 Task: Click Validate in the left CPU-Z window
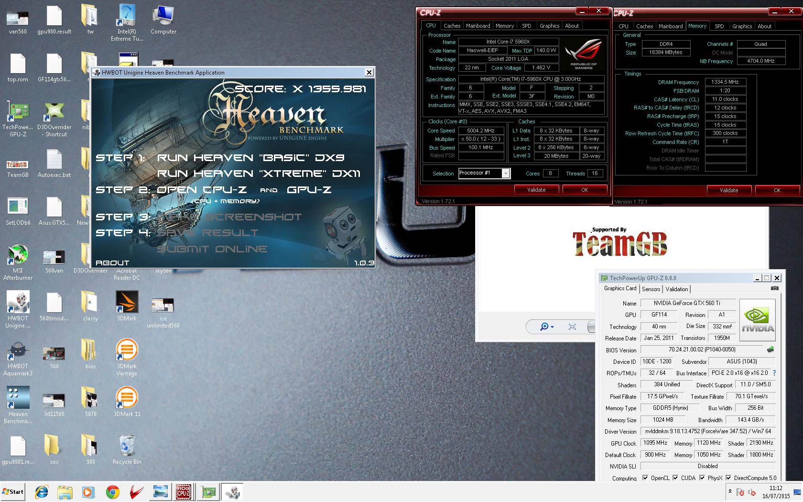tap(536, 190)
